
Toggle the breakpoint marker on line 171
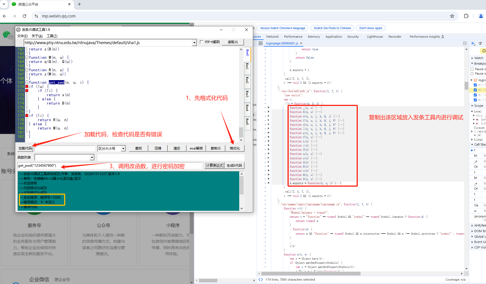[27, 91]
